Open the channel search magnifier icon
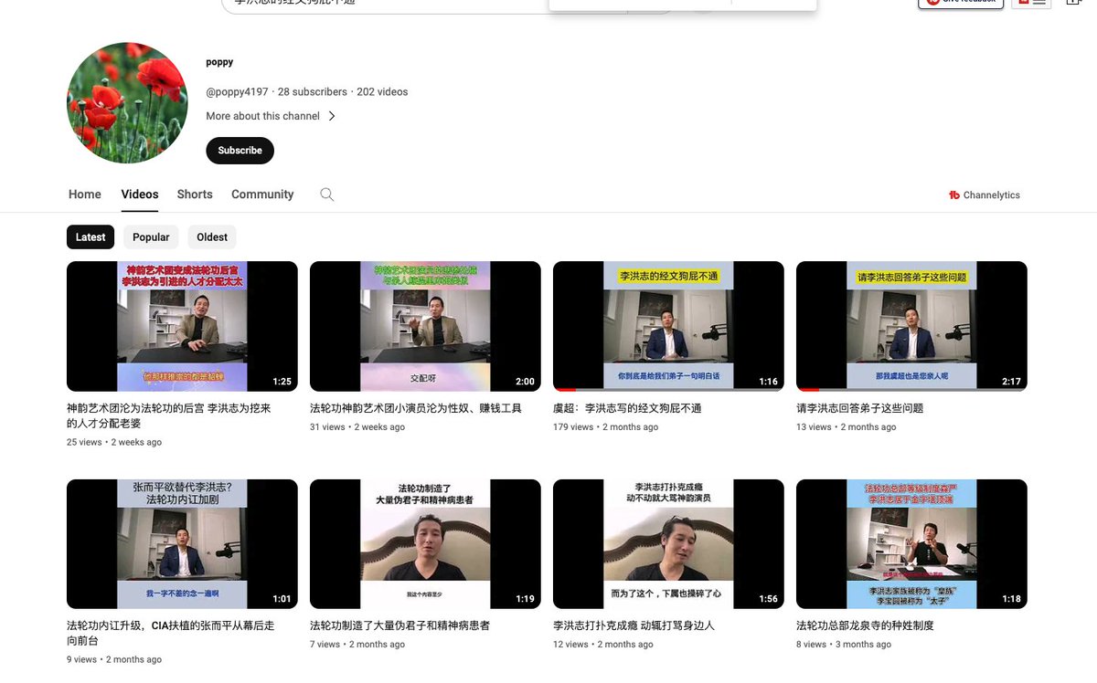 click(326, 194)
